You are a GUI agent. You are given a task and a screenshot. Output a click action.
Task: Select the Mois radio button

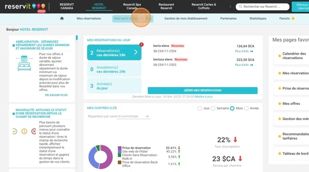pyautogui.click(x=232, y=108)
